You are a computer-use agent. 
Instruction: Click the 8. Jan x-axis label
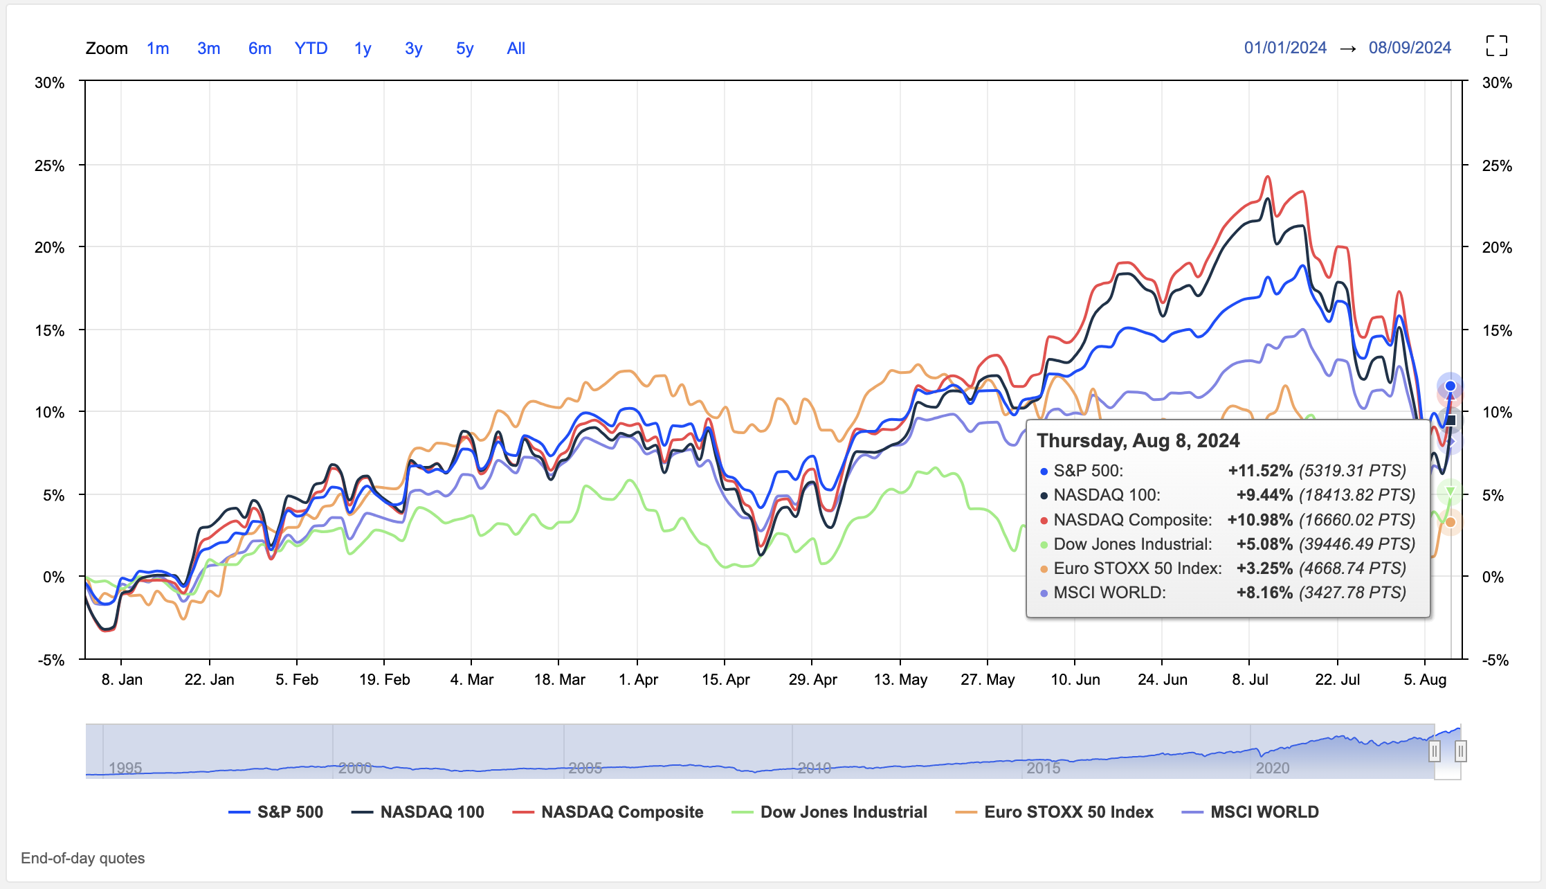122,680
